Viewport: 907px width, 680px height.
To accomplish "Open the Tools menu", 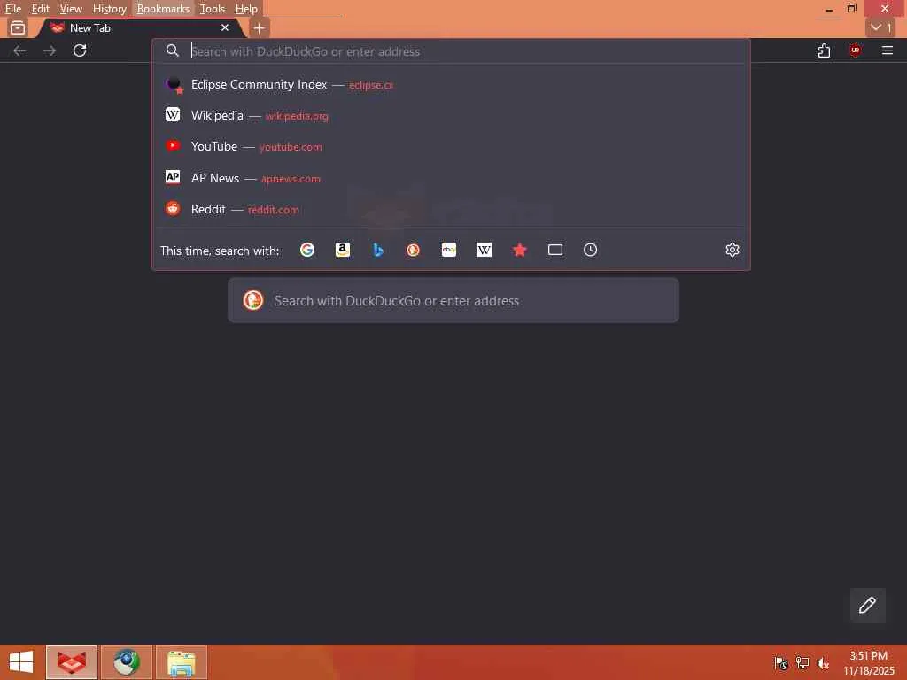I will coord(213,9).
